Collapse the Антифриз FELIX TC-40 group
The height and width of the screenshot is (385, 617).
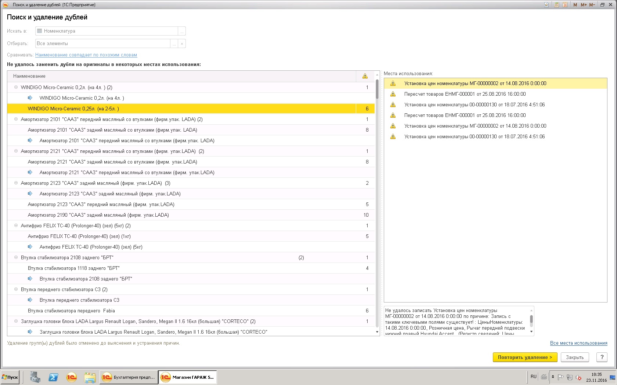pos(16,225)
